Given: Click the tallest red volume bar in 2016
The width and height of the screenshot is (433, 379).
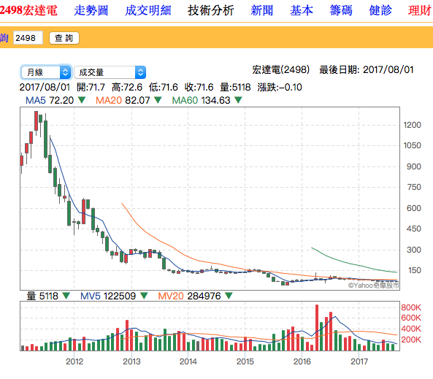Looking at the screenshot, I should (317, 328).
